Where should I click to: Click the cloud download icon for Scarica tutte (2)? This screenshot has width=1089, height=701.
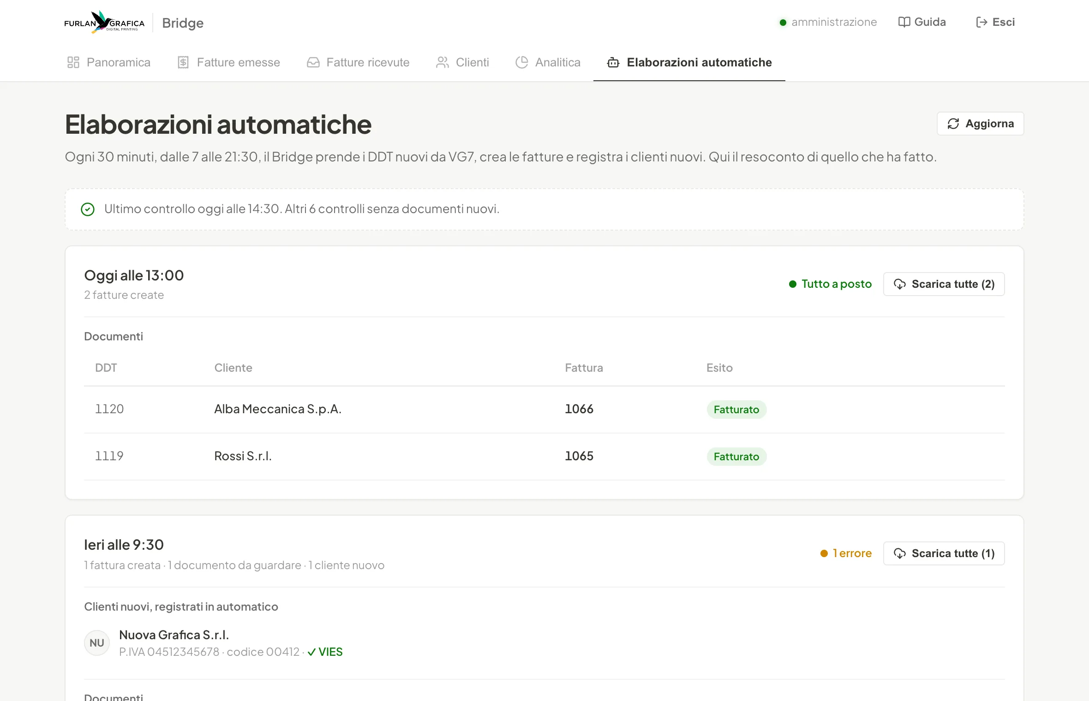click(x=900, y=284)
